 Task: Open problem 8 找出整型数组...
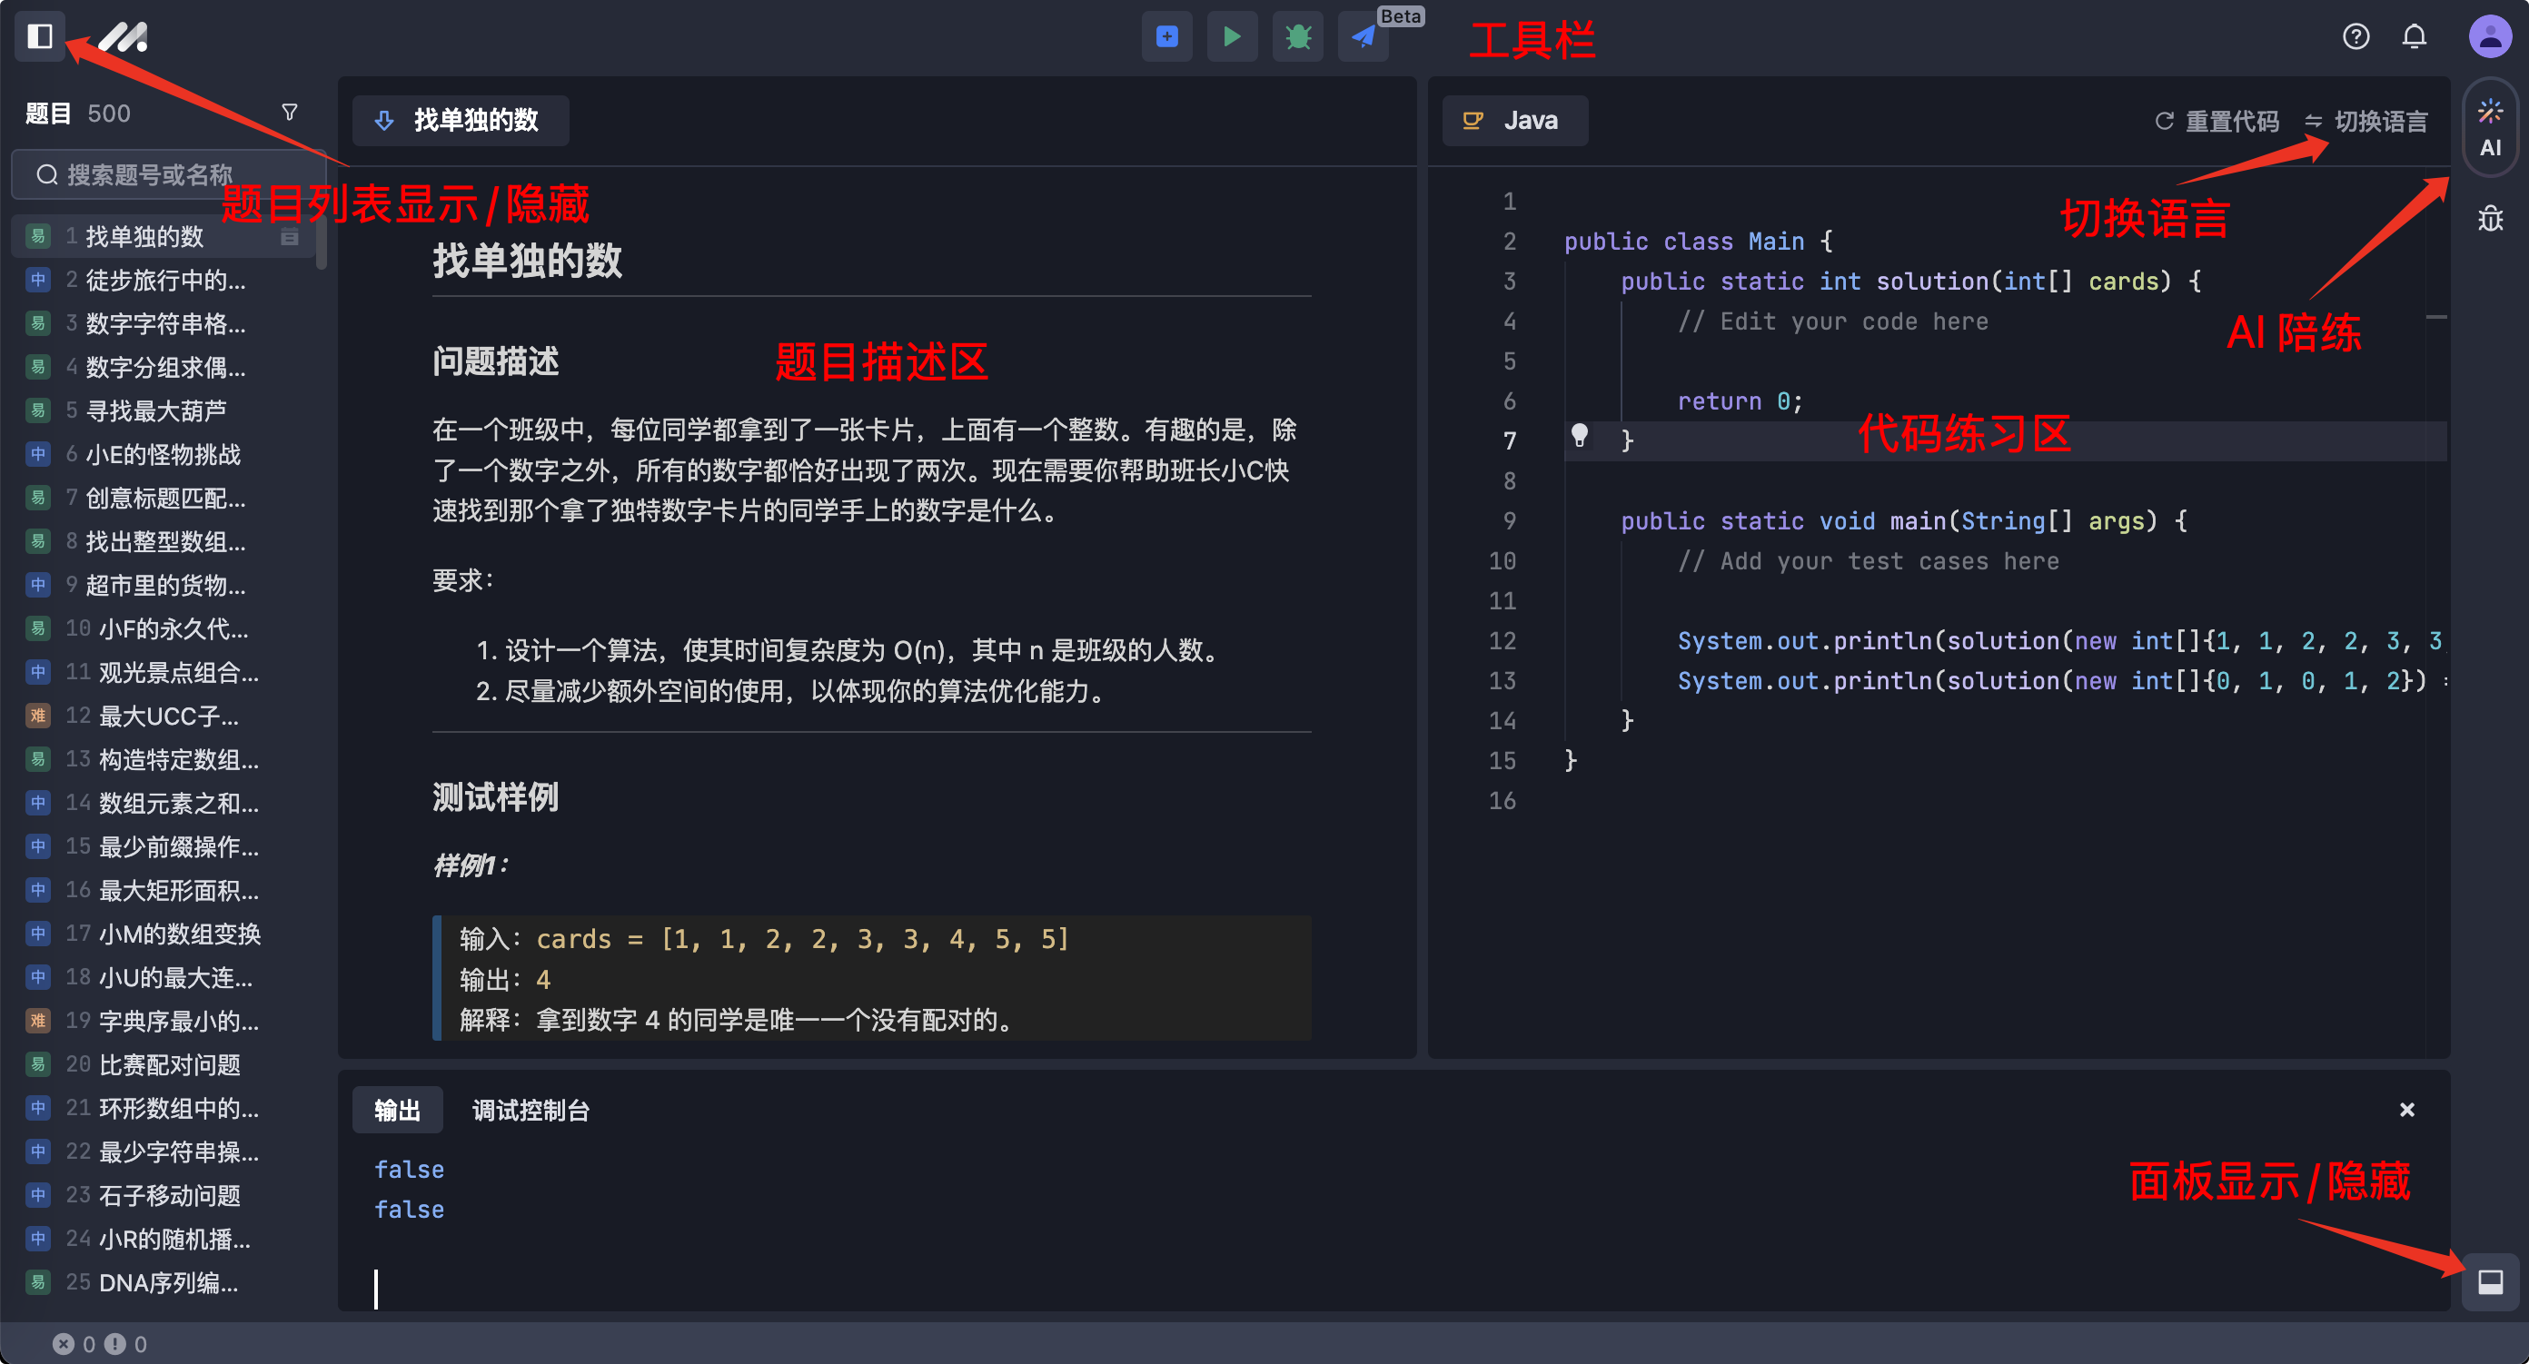(163, 541)
